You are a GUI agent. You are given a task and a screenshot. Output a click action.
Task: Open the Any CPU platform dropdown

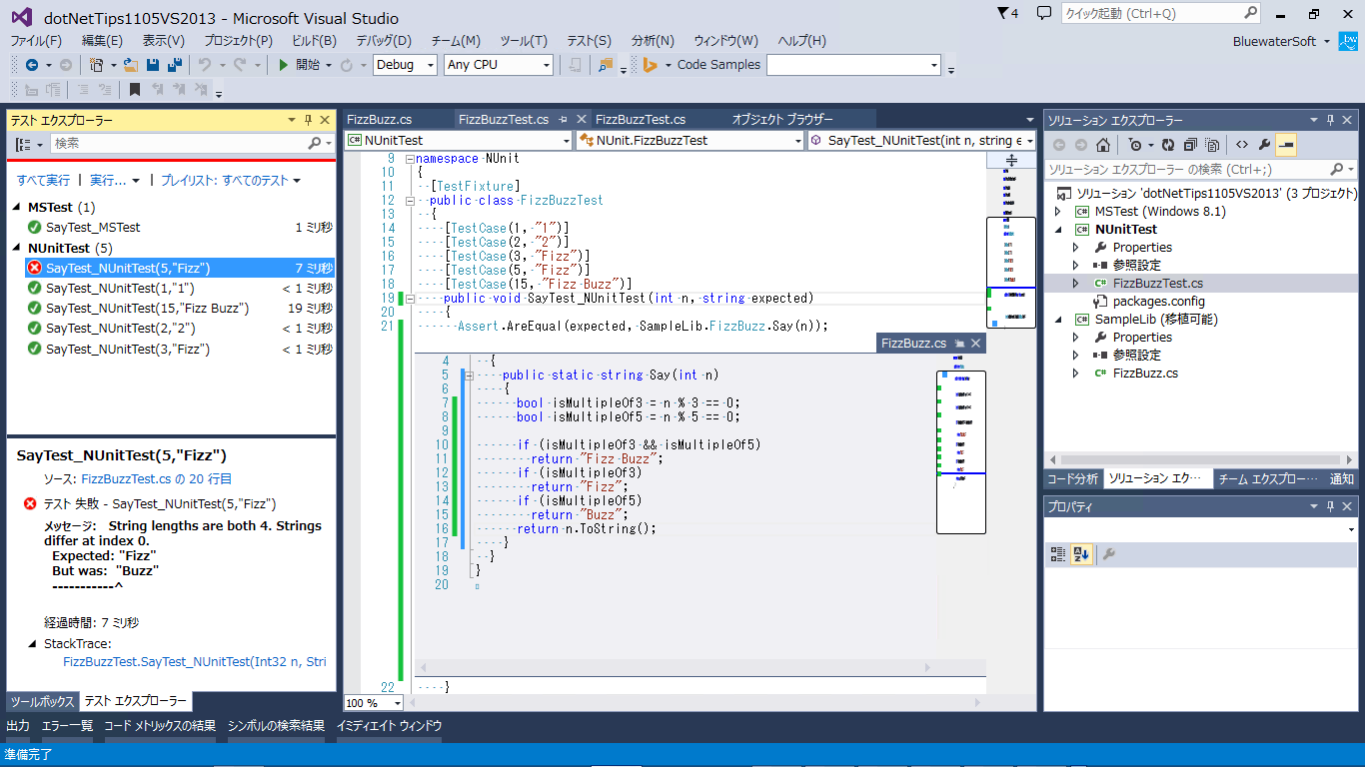coord(546,65)
